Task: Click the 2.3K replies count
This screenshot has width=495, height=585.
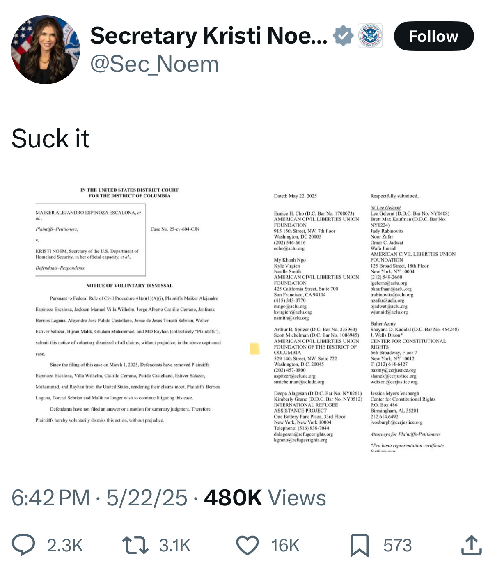Action: (x=65, y=546)
